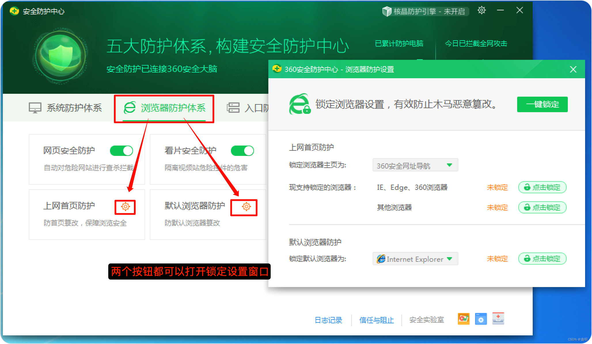Open 日志记录 link
Image resolution: width=592 pixels, height=344 pixels.
pyautogui.click(x=328, y=320)
